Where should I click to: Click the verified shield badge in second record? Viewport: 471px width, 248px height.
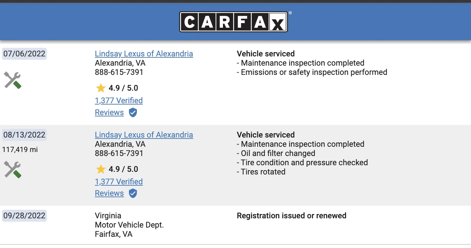point(133,193)
